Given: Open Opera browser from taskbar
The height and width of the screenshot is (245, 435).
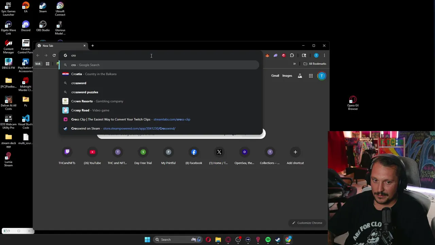Looking at the screenshot, I should 208,240.
